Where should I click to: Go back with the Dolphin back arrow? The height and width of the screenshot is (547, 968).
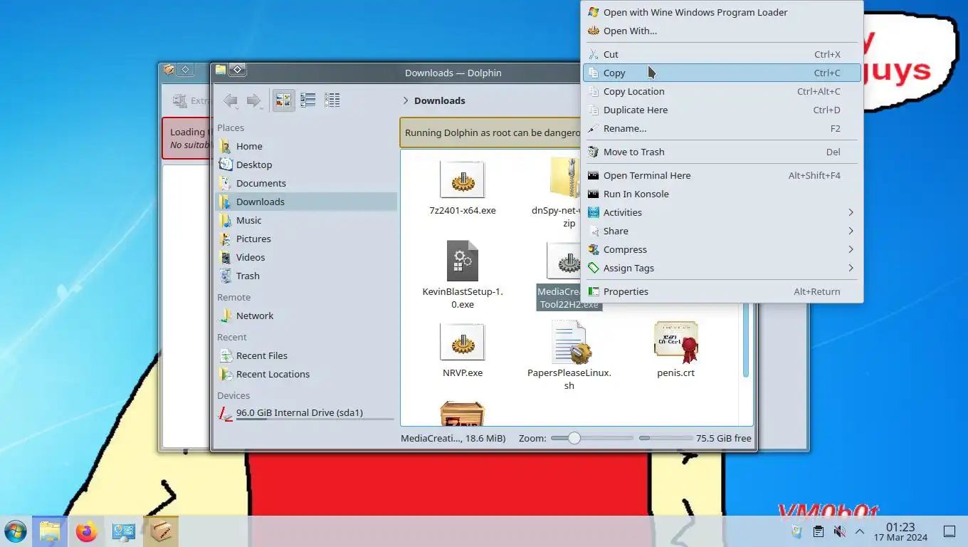(x=231, y=100)
